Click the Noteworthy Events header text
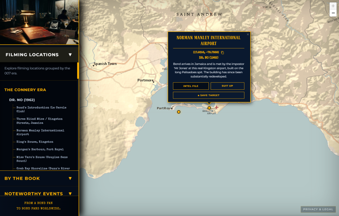 pos(34,194)
